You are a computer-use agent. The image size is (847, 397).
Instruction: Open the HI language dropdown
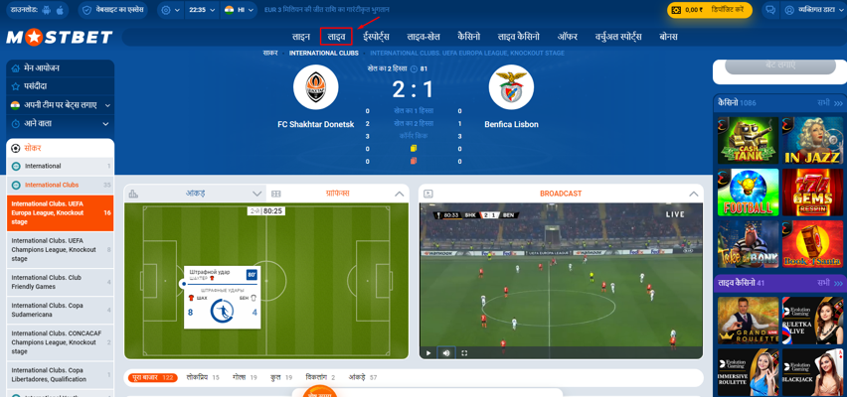[x=237, y=10]
